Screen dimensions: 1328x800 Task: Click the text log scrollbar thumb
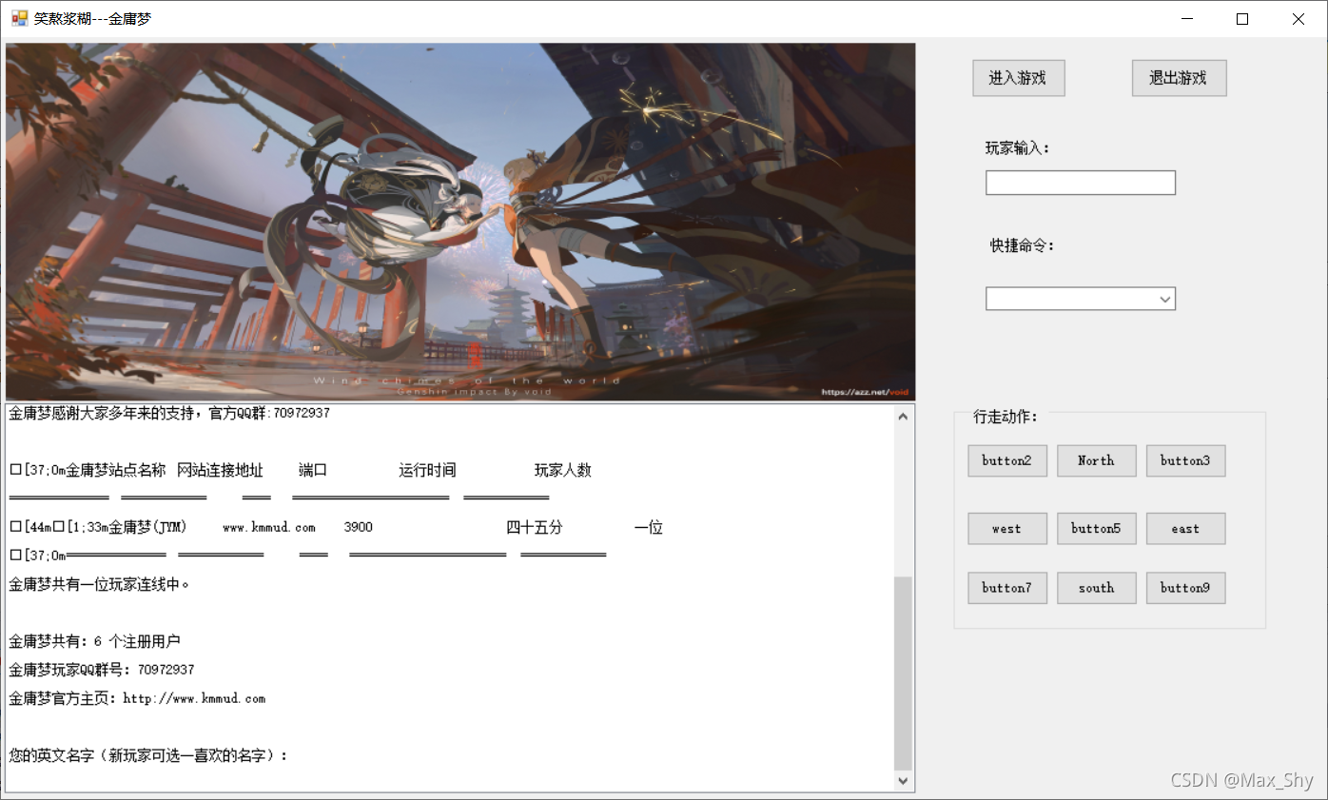click(x=903, y=673)
